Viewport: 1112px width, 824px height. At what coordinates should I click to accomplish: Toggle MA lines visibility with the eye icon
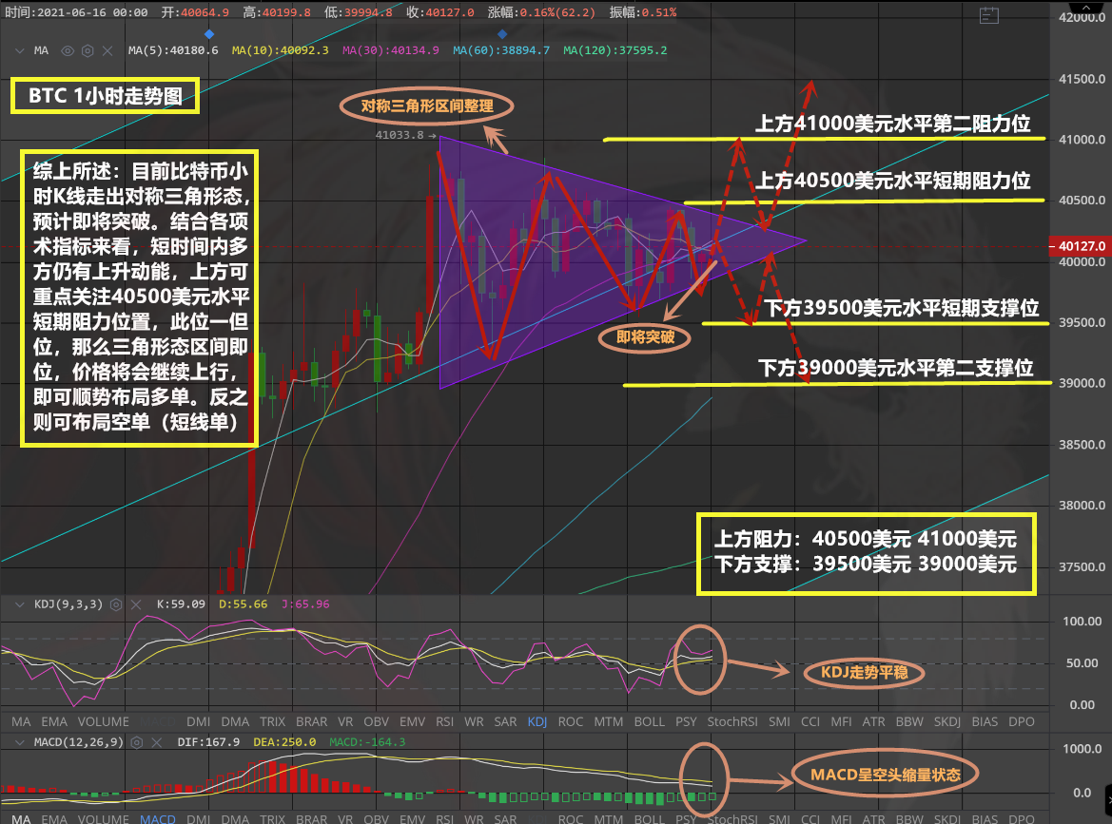pyautogui.click(x=68, y=50)
